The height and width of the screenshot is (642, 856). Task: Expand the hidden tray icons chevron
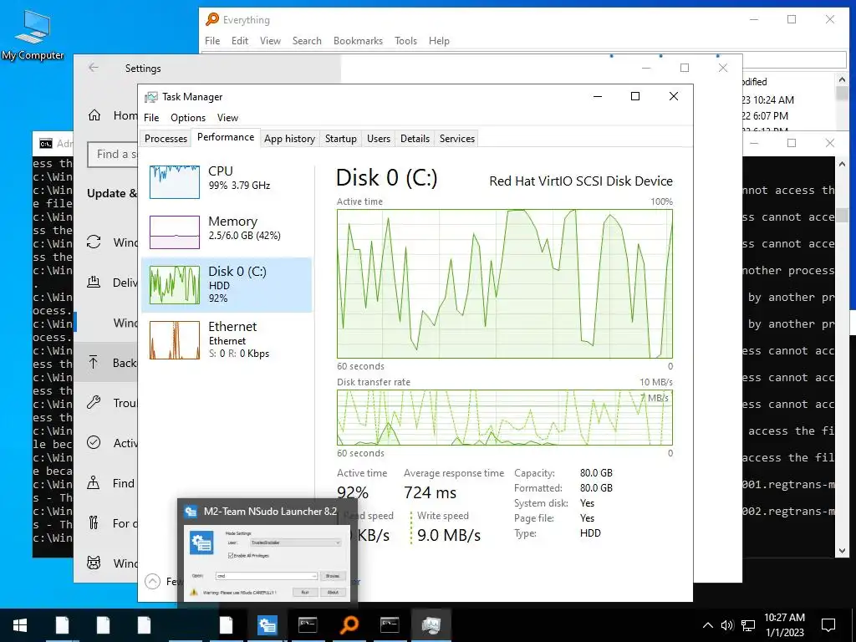[707, 625]
